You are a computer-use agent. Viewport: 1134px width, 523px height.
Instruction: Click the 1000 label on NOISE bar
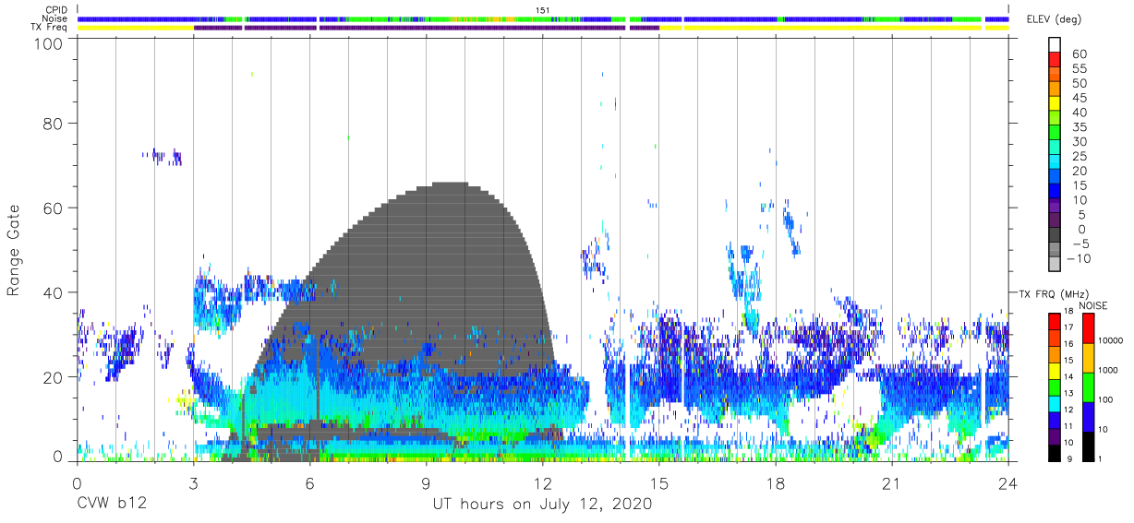tap(1108, 370)
